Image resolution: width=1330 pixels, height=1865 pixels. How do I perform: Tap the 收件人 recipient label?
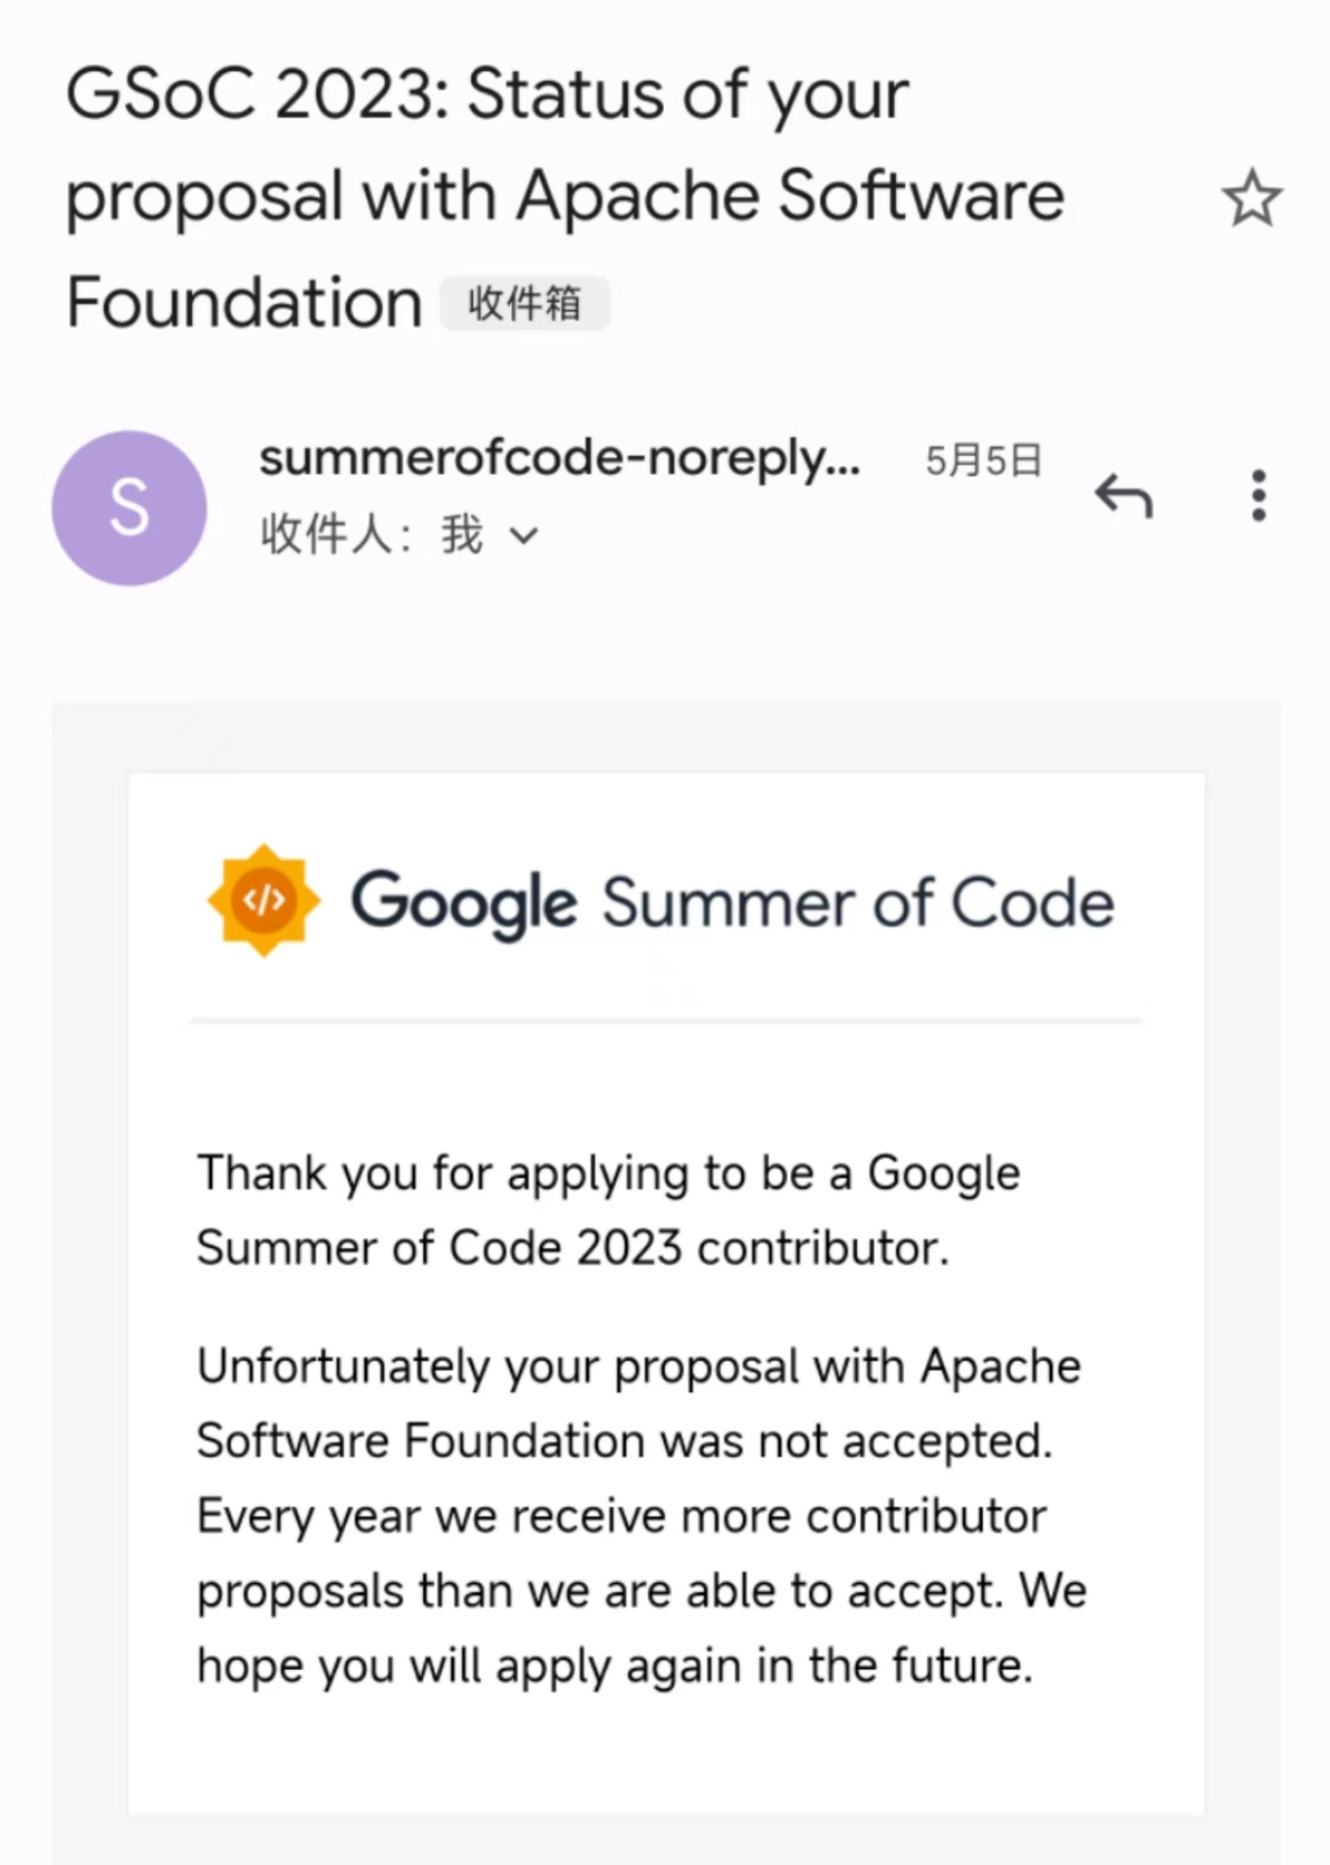coord(336,536)
